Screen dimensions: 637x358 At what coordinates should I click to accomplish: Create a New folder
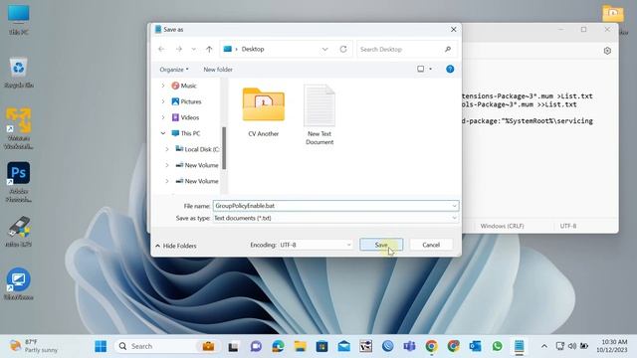(218, 70)
